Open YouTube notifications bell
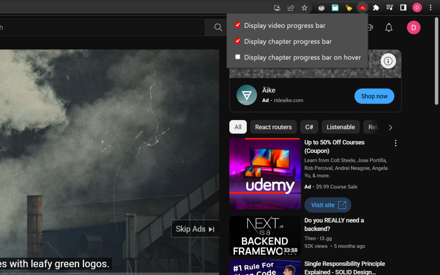Screen dimensions: 440x275 389,27
